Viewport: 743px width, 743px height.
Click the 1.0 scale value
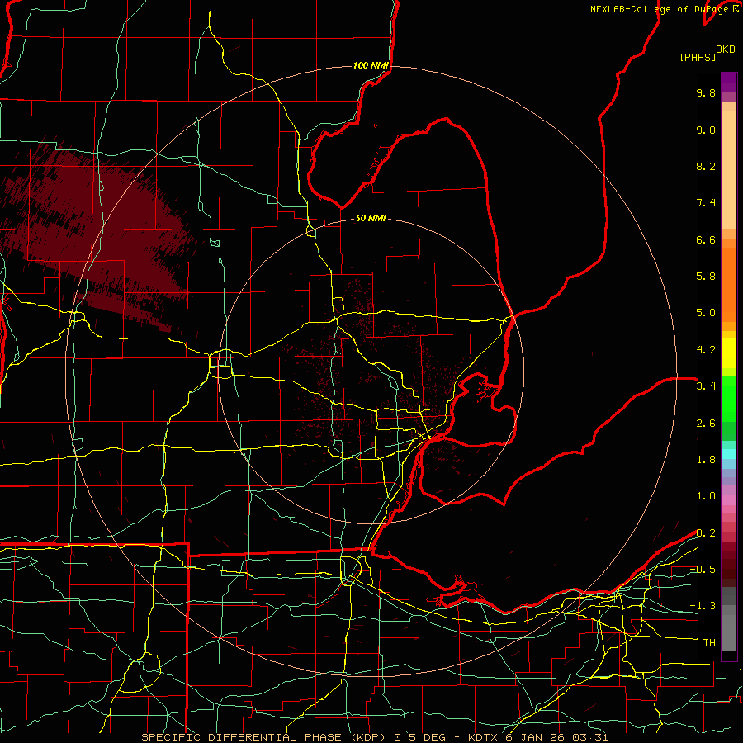[706, 496]
